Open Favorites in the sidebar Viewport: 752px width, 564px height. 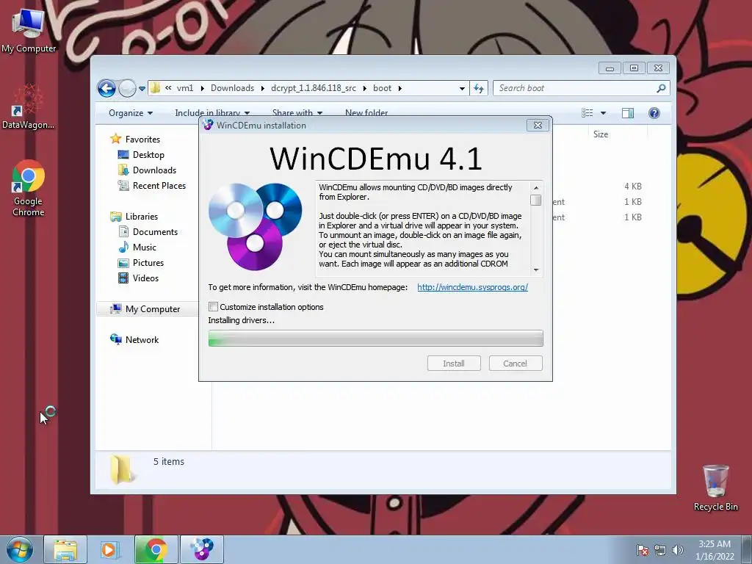[142, 139]
